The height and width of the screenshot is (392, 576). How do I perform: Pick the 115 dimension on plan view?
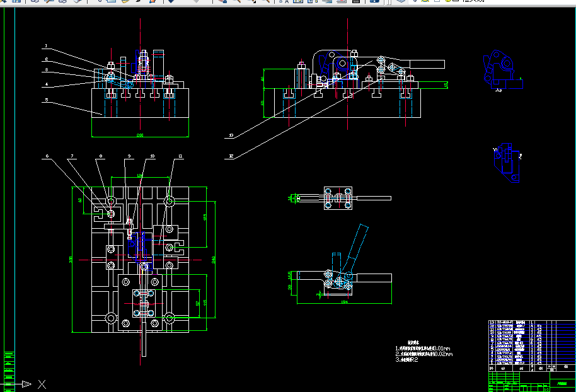coord(205,303)
